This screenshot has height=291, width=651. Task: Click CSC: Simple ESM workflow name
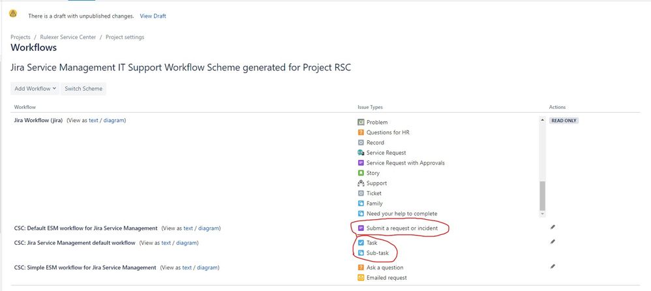coord(85,268)
